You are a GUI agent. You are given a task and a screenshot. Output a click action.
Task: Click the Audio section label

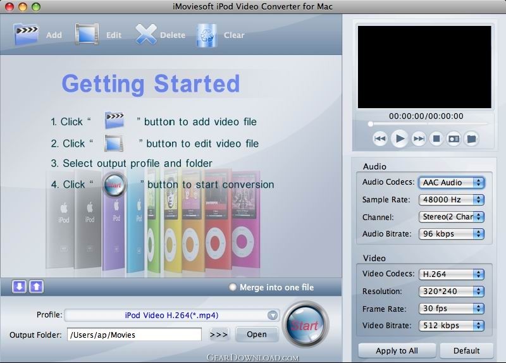click(374, 166)
